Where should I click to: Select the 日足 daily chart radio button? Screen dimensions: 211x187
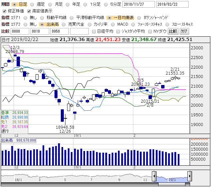click(x=14, y=4)
